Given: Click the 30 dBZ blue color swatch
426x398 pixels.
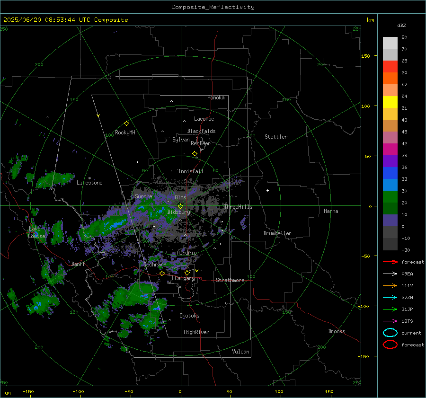Looking at the screenshot, I should [x=390, y=185].
